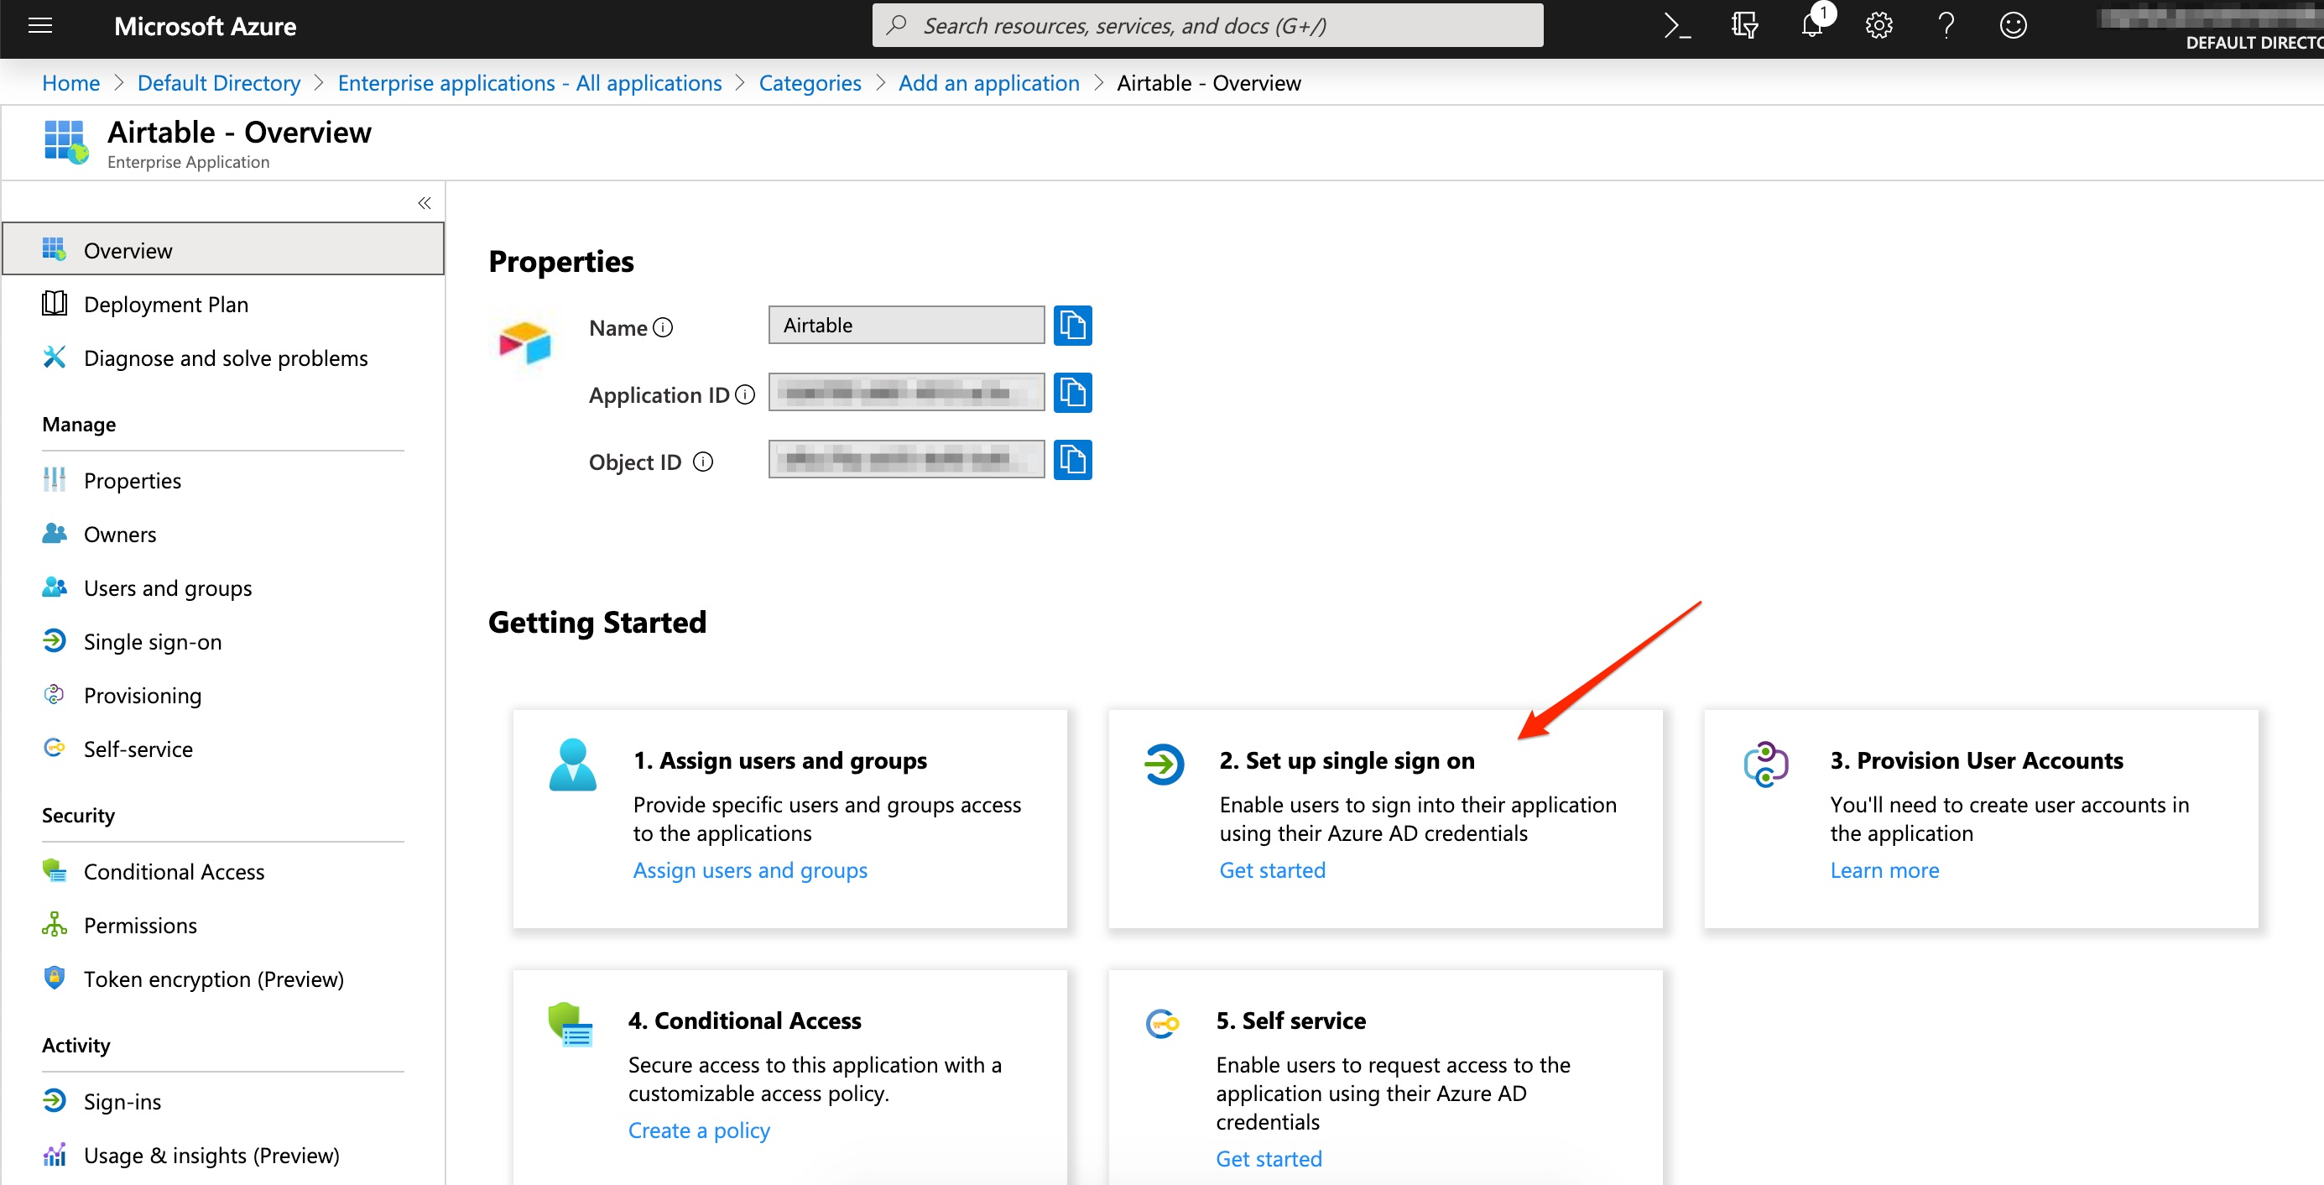Copy the Application ID to clipboard
The width and height of the screenshot is (2324, 1185).
click(1073, 393)
